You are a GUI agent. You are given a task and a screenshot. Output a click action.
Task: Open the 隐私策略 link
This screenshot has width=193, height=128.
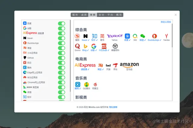point(113,107)
